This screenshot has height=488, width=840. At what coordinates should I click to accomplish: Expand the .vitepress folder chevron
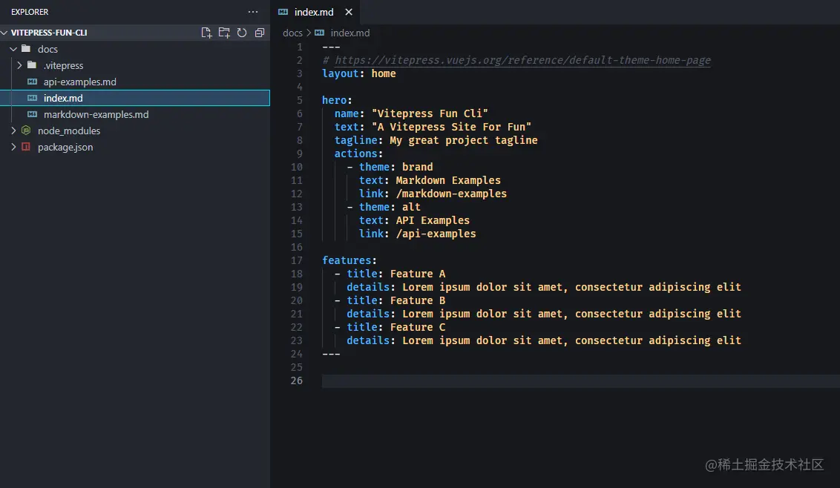(x=19, y=65)
